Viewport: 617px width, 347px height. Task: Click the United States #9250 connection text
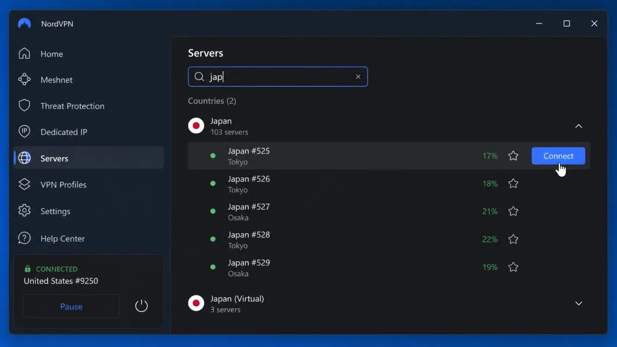point(61,281)
